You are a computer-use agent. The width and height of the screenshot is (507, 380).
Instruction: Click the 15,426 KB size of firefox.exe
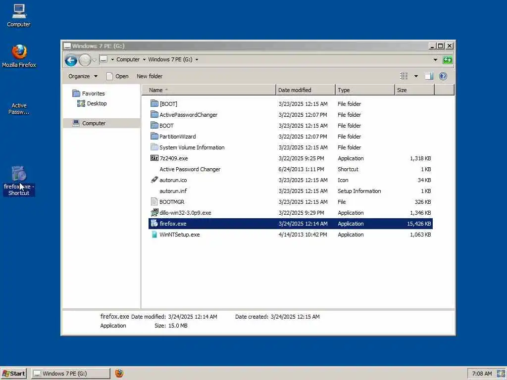[419, 224]
